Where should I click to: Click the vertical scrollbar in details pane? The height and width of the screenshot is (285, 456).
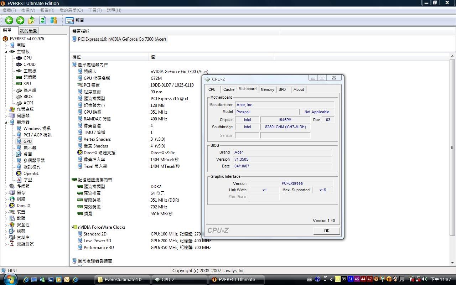pos(452,147)
